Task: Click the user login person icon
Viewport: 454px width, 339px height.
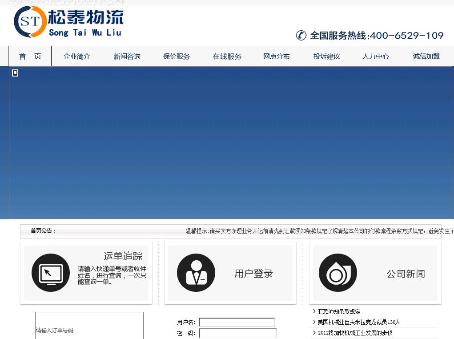Action: click(x=196, y=273)
